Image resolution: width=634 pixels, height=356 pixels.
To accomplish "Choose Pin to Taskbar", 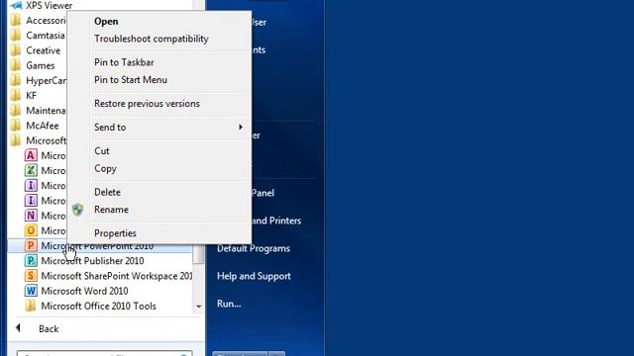I will [x=124, y=62].
